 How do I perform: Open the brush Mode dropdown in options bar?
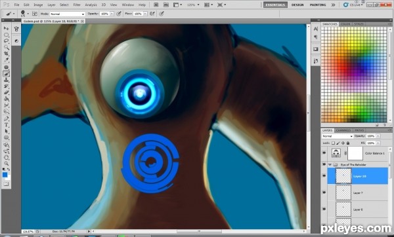point(68,14)
